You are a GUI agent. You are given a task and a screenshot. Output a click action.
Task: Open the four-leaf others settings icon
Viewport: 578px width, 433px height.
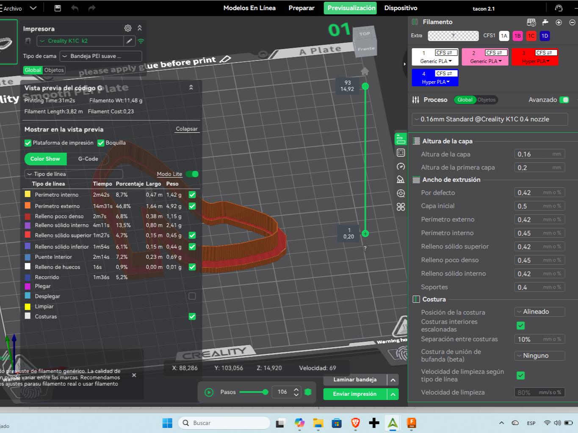[x=401, y=207]
